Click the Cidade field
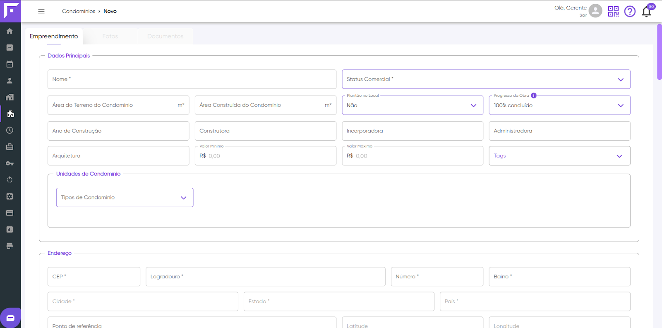 pyautogui.click(x=143, y=301)
